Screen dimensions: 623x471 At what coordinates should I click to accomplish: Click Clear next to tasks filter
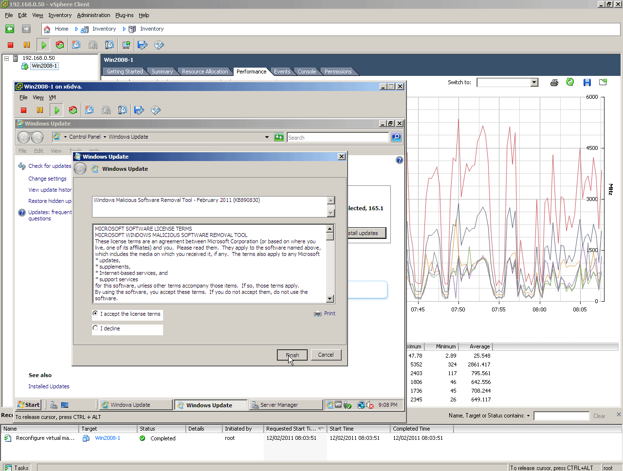pos(599,416)
